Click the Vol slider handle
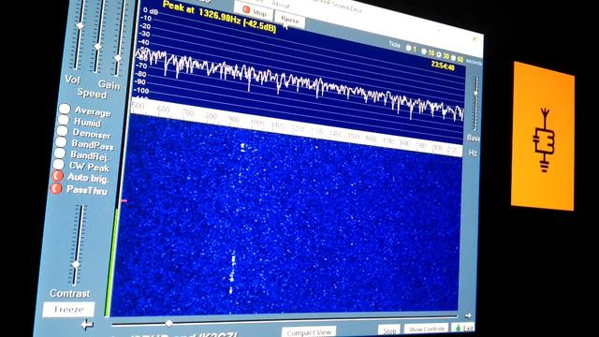 (x=80, y=25)
